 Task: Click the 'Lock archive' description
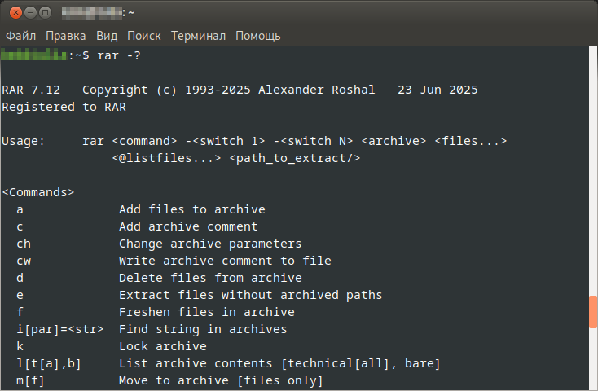coord(162,346)
